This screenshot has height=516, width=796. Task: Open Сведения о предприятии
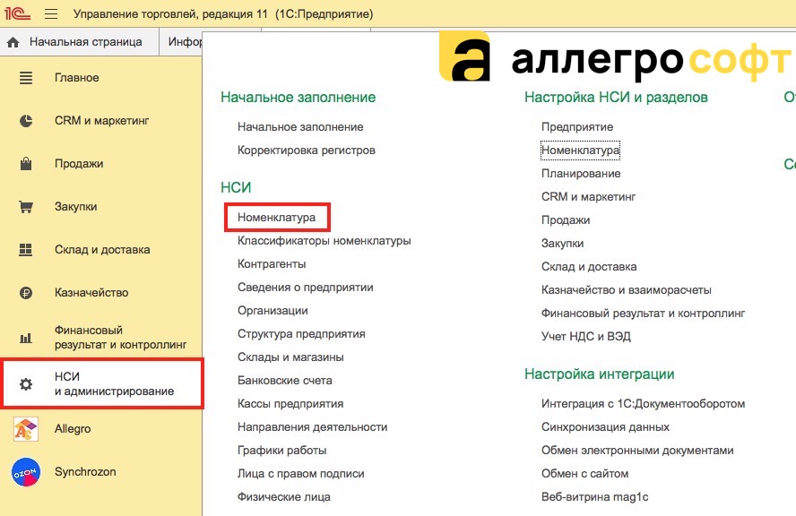[305, 288]
